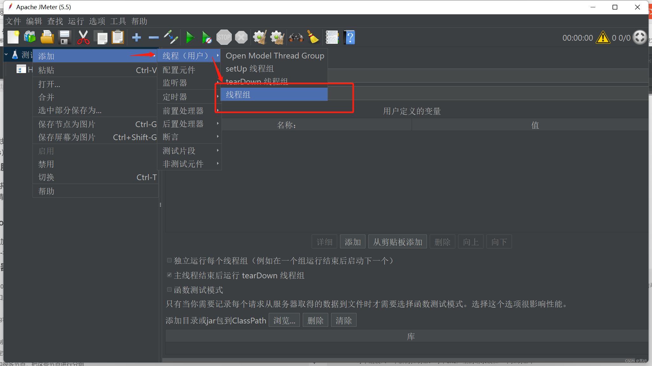Click the yellow warning triangle icon

(x=603, y=37)
